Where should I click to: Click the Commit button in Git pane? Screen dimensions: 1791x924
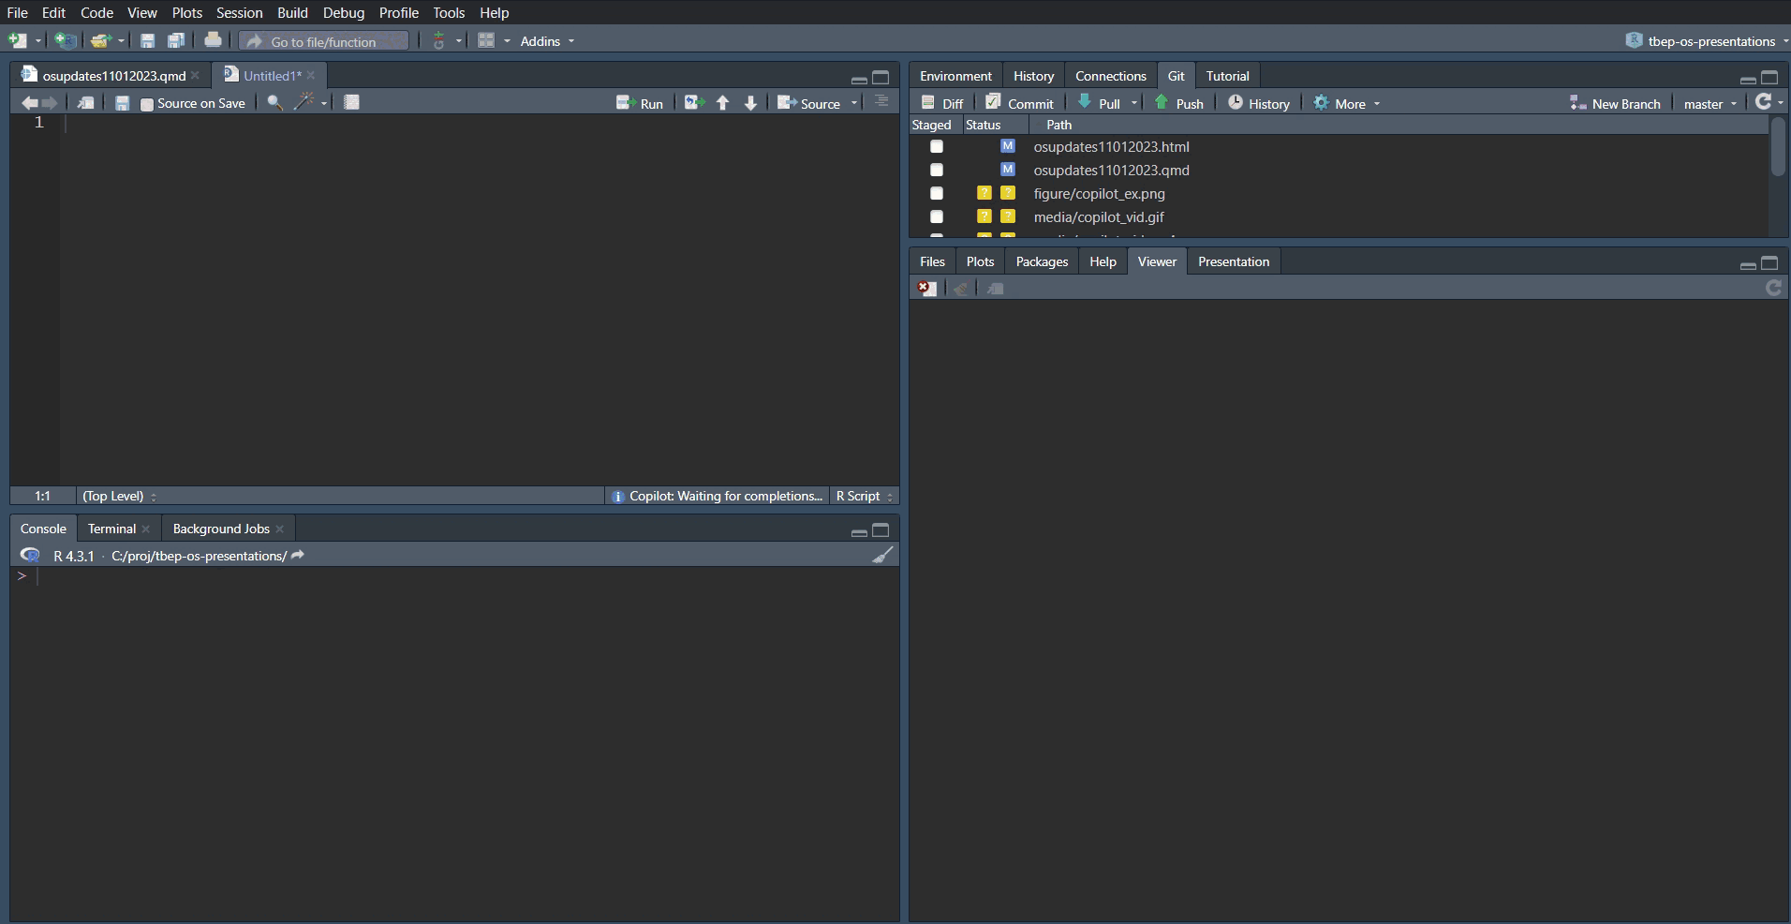coord(1019,103)
